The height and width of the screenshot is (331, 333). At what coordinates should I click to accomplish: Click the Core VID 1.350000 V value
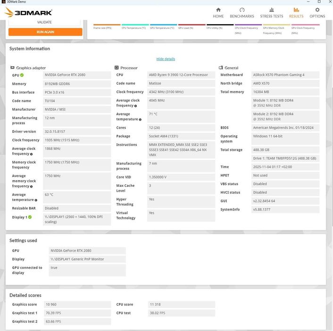[181, 177]
